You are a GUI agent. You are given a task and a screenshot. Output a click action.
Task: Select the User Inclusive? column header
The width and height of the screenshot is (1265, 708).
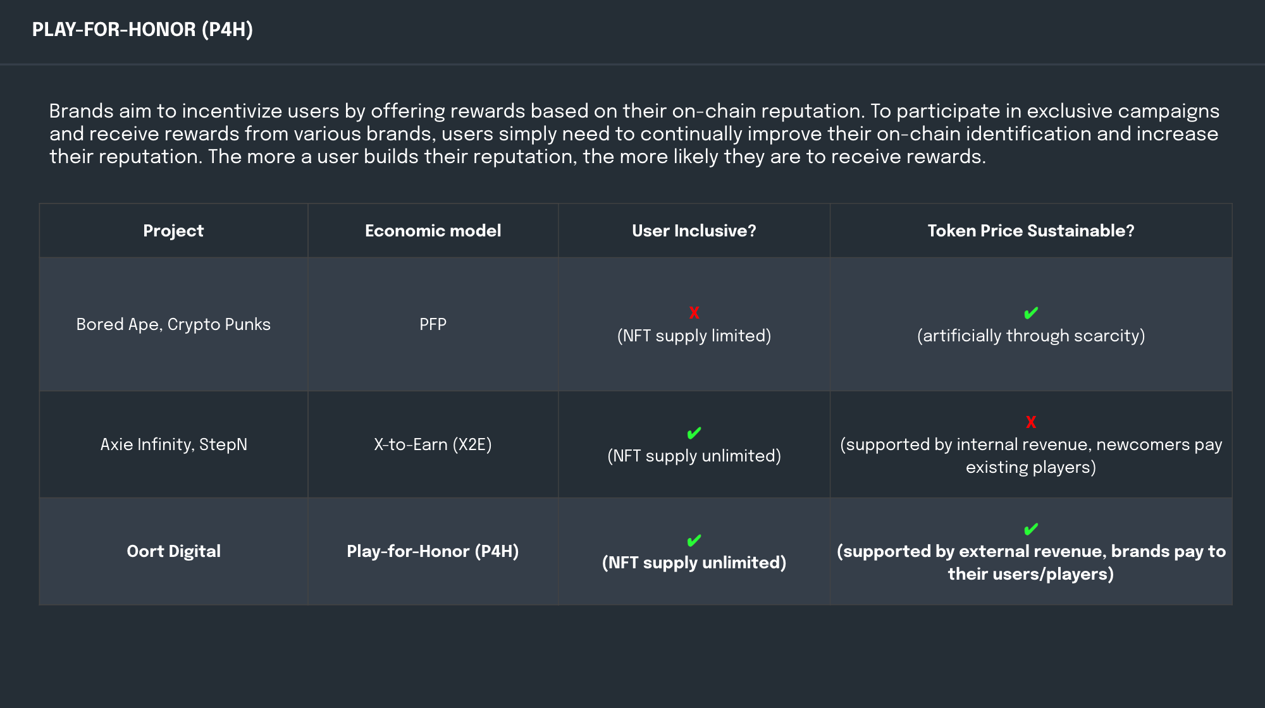pos(694,231)
